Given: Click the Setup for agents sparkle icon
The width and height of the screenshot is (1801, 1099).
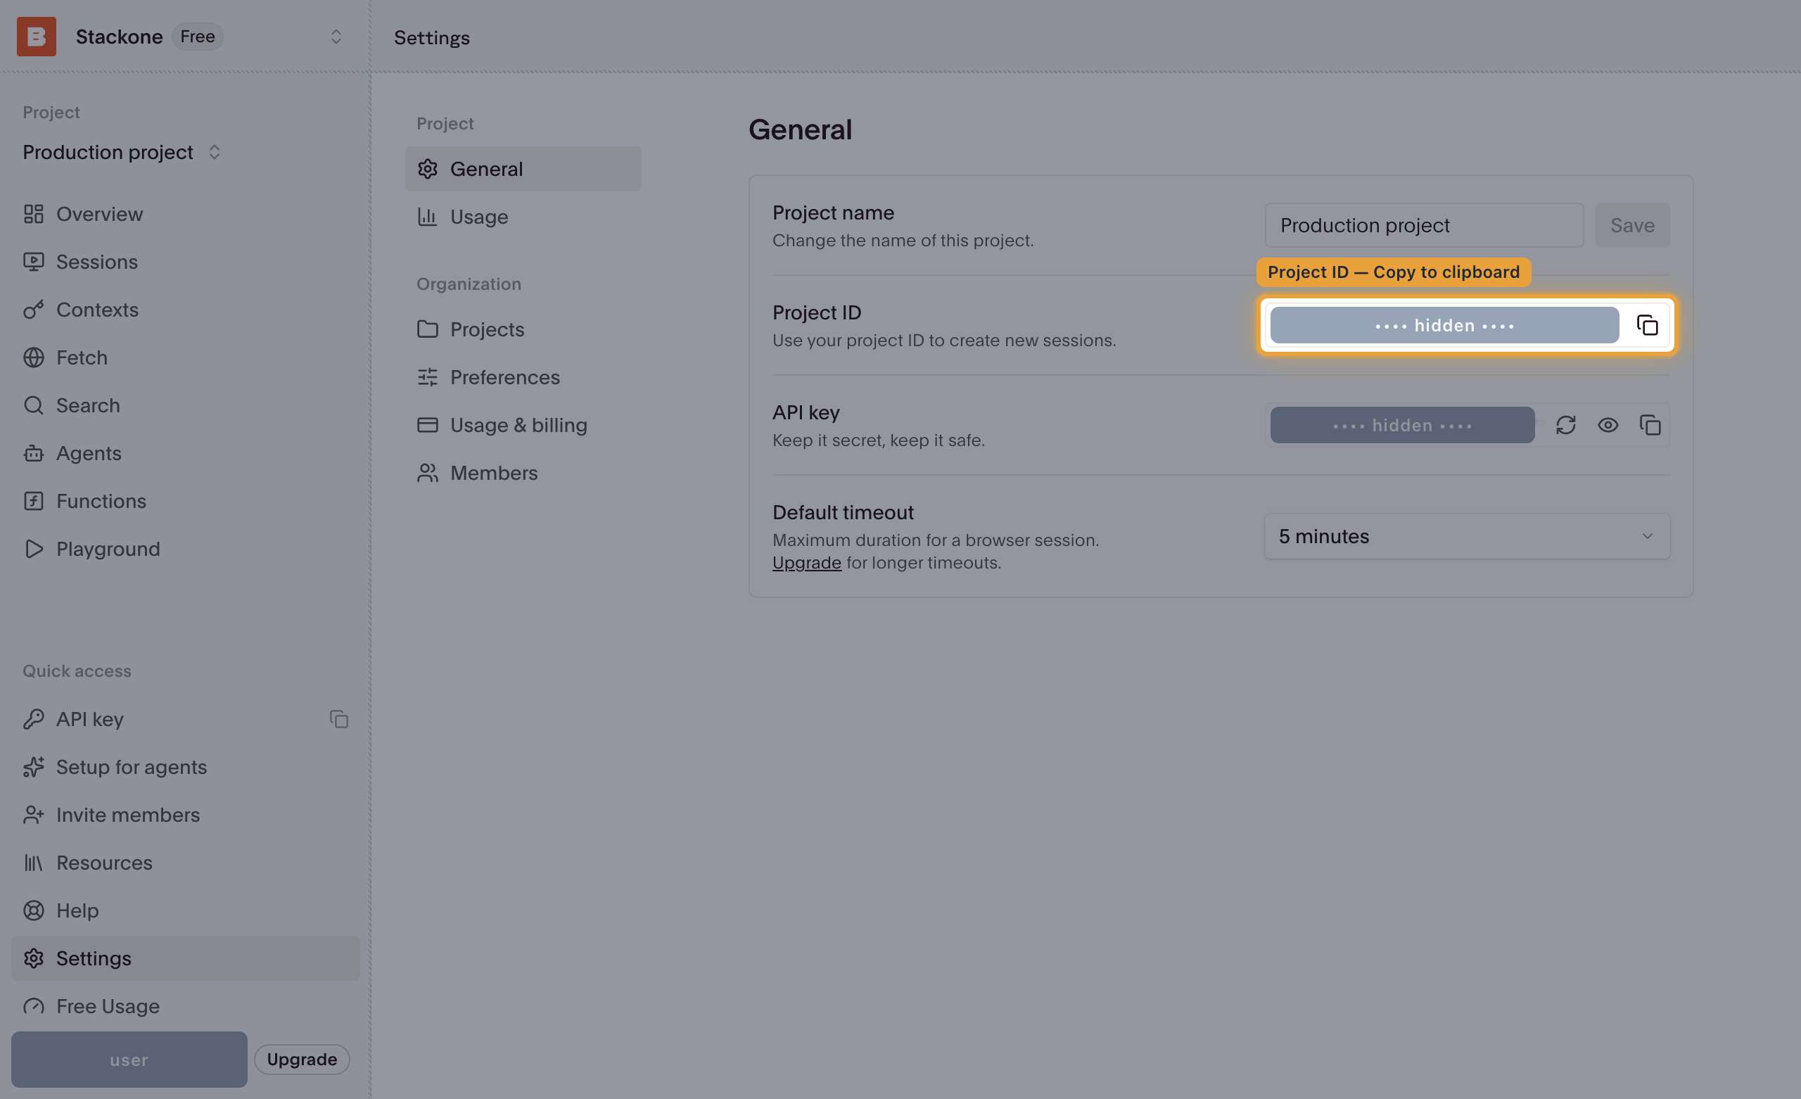Looking at the screenshot, I should pyautogui.click(x=34, y=767).
